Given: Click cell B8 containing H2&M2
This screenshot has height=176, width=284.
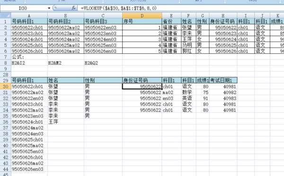Looking at the screenshot, I should point(66,63).
